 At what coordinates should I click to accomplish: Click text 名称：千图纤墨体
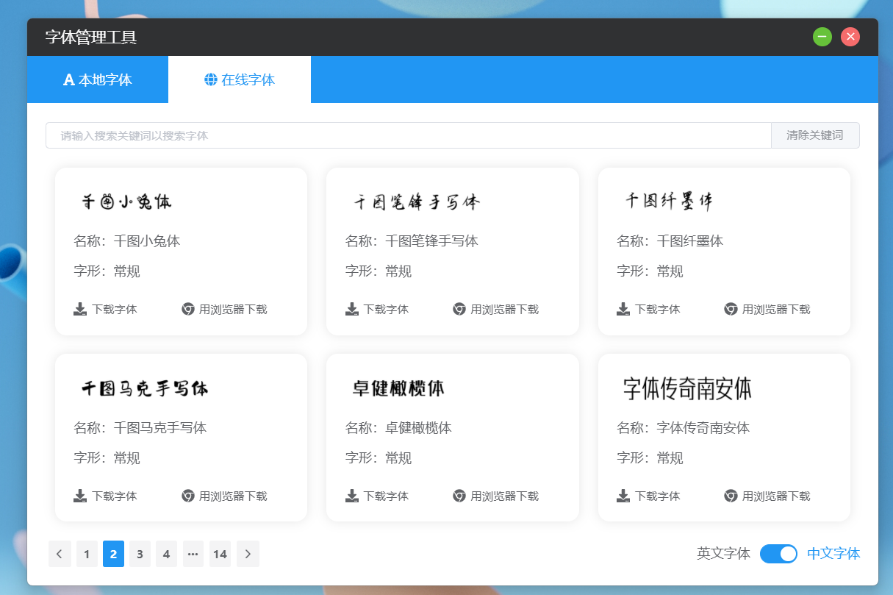pyautogui.click(x=670, y=241)
